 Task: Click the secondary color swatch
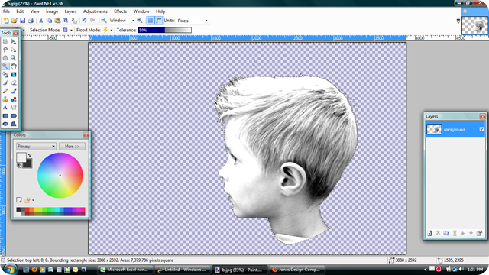[x=28, y=164]
